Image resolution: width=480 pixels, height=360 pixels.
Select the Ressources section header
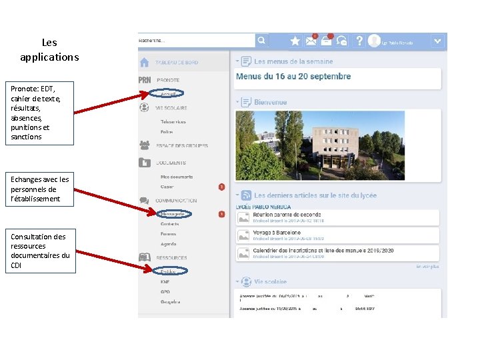[x=171, y=258]
